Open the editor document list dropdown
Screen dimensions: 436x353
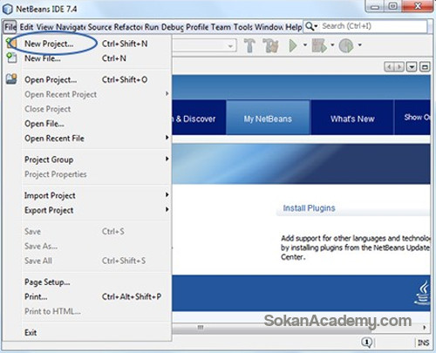[412, 67]
